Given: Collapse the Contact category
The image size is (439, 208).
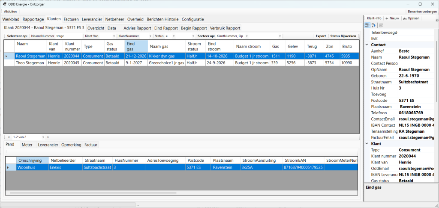Looking at the screenshot, I should [x=367, y=45].
